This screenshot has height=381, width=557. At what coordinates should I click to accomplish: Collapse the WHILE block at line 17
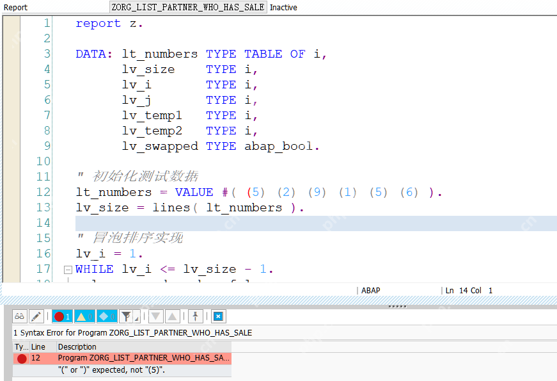click(x=67, y=270)
